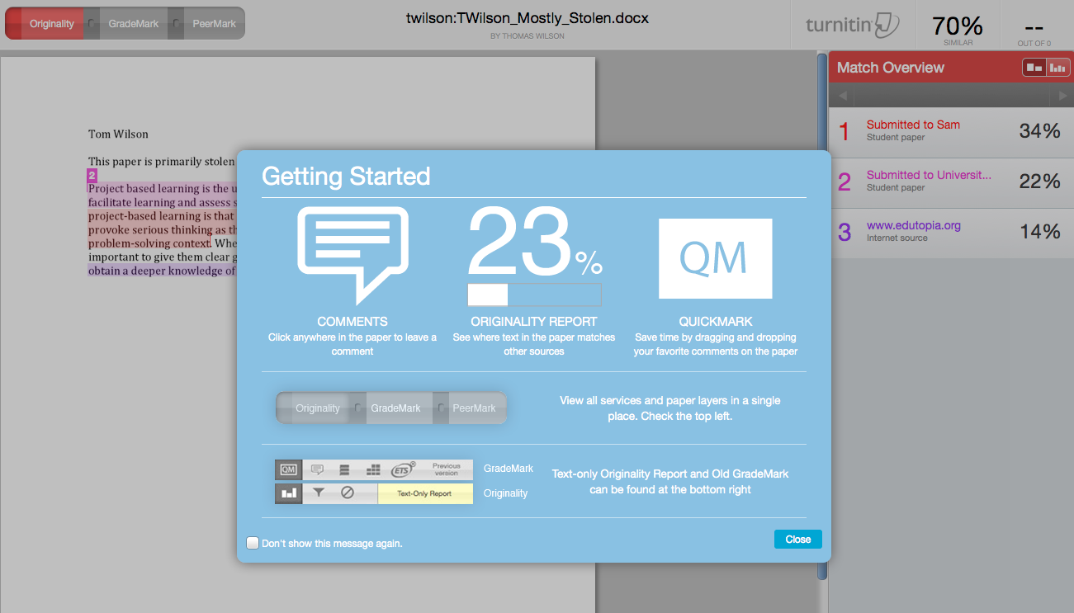Click GradeMark in the dialog's tab illustration
This screenshot has height=613, width=1074.
point(395,408)
